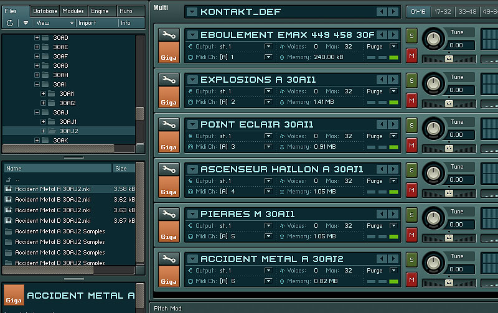Select Accident Metal B 30AJ2.nki file icon

click(x=9, y=199)
